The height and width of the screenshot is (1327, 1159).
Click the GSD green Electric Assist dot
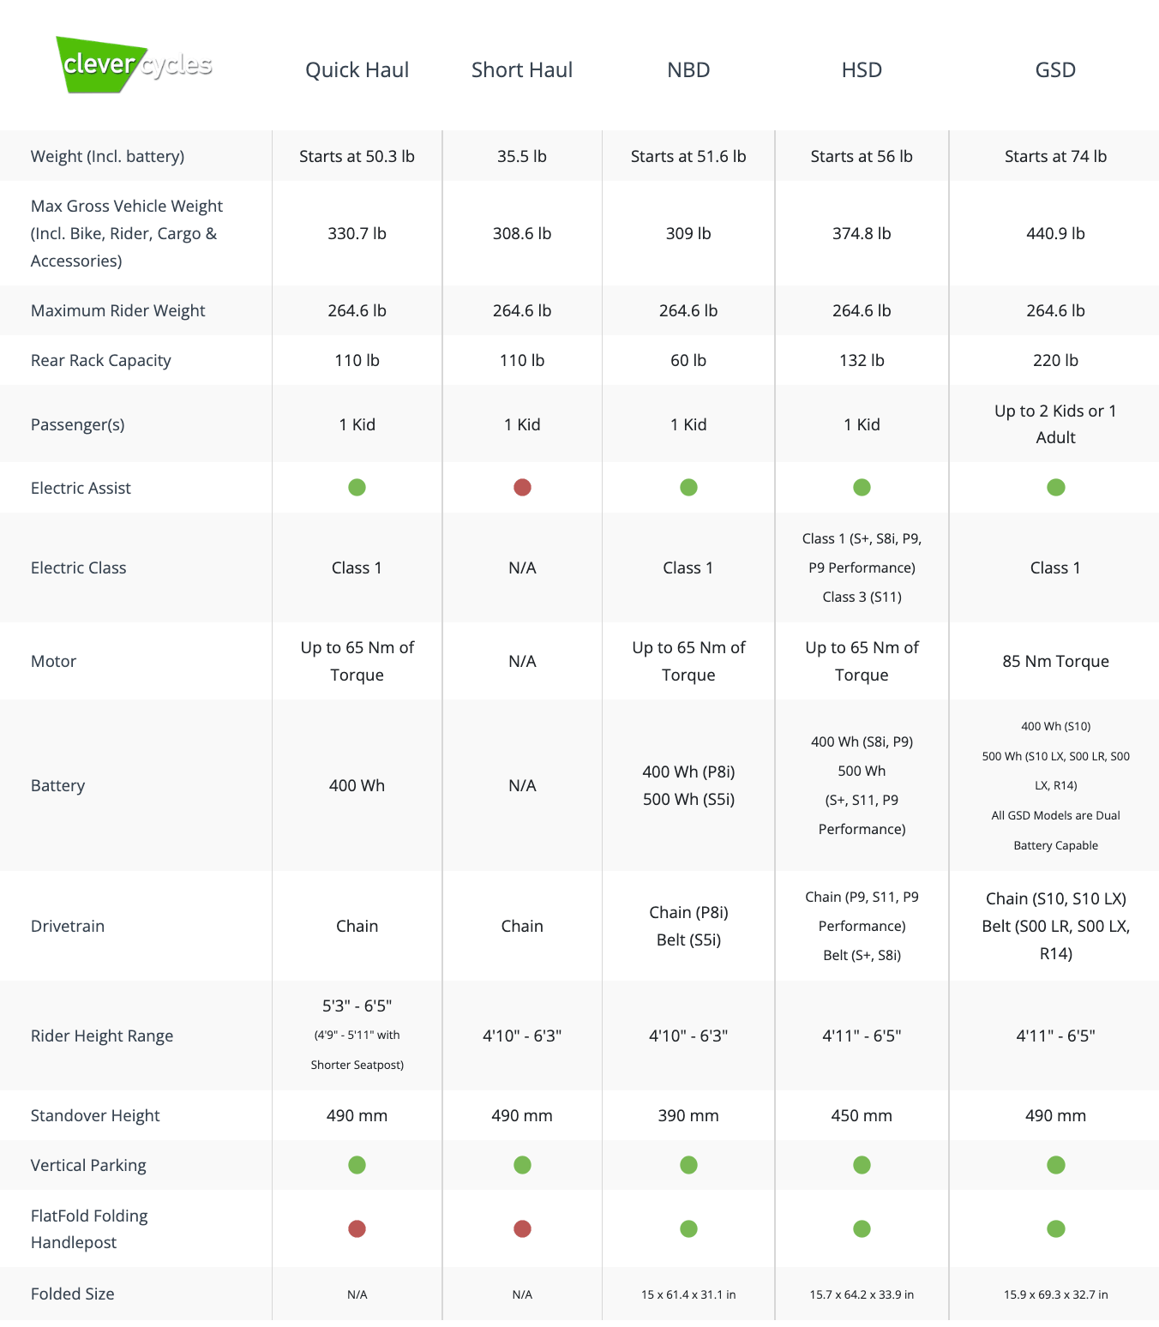click(1055, 488)
